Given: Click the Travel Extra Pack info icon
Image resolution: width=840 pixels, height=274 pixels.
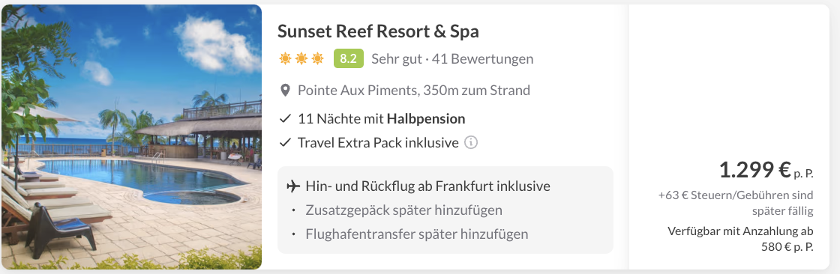Looking at the screenshot, I should [x=471, y=143].
